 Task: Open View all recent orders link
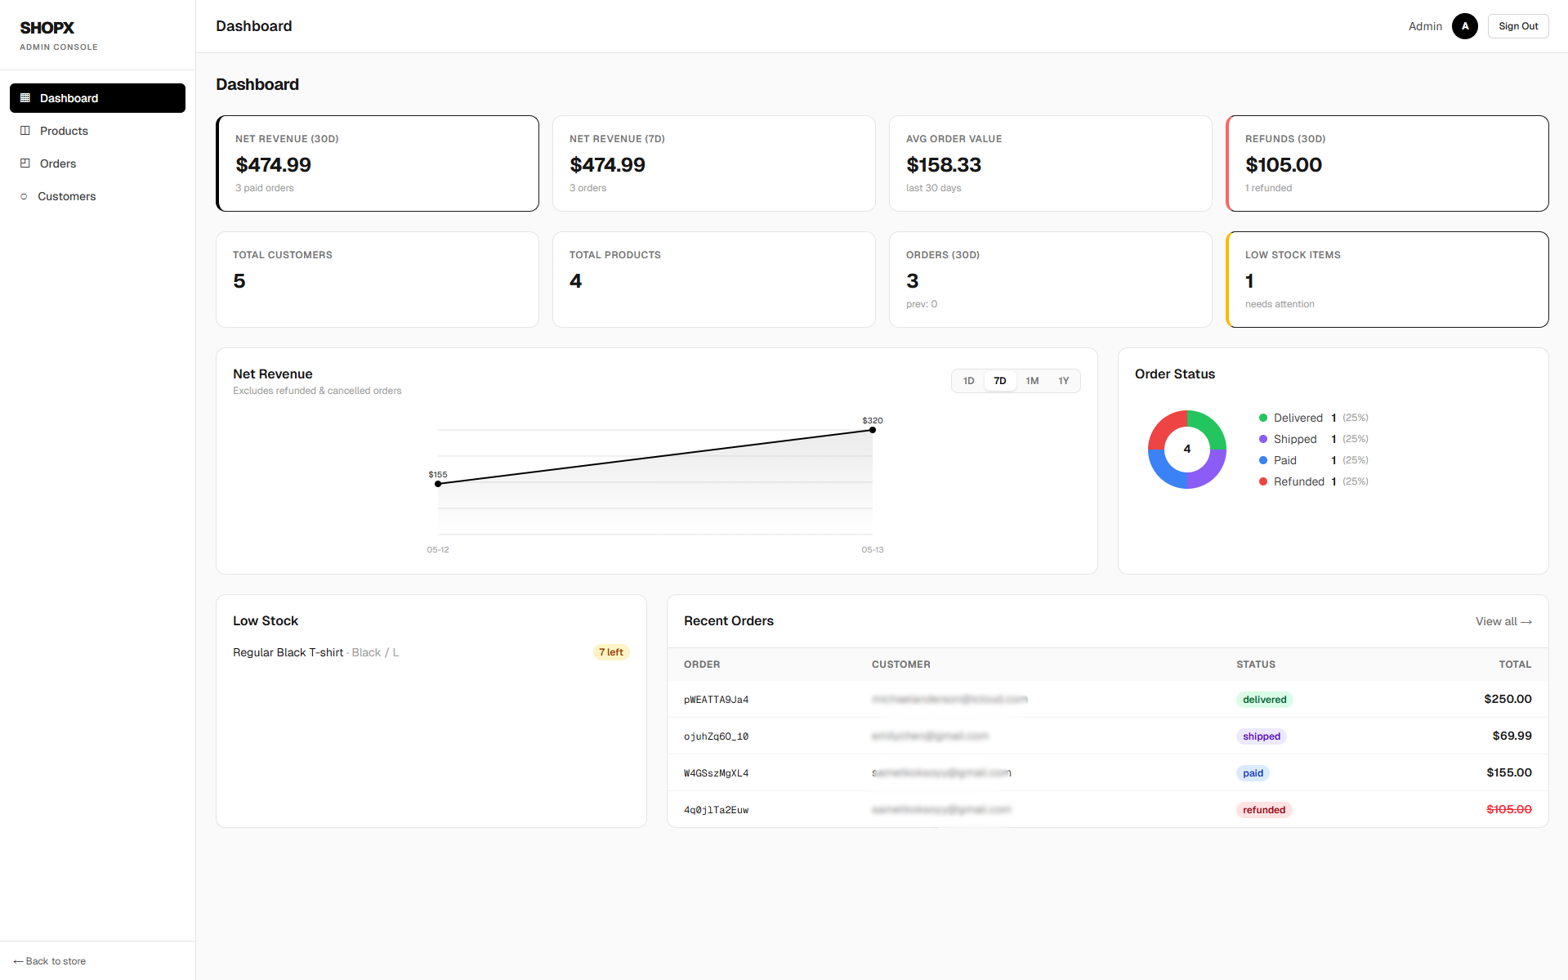click(1503, 621)
